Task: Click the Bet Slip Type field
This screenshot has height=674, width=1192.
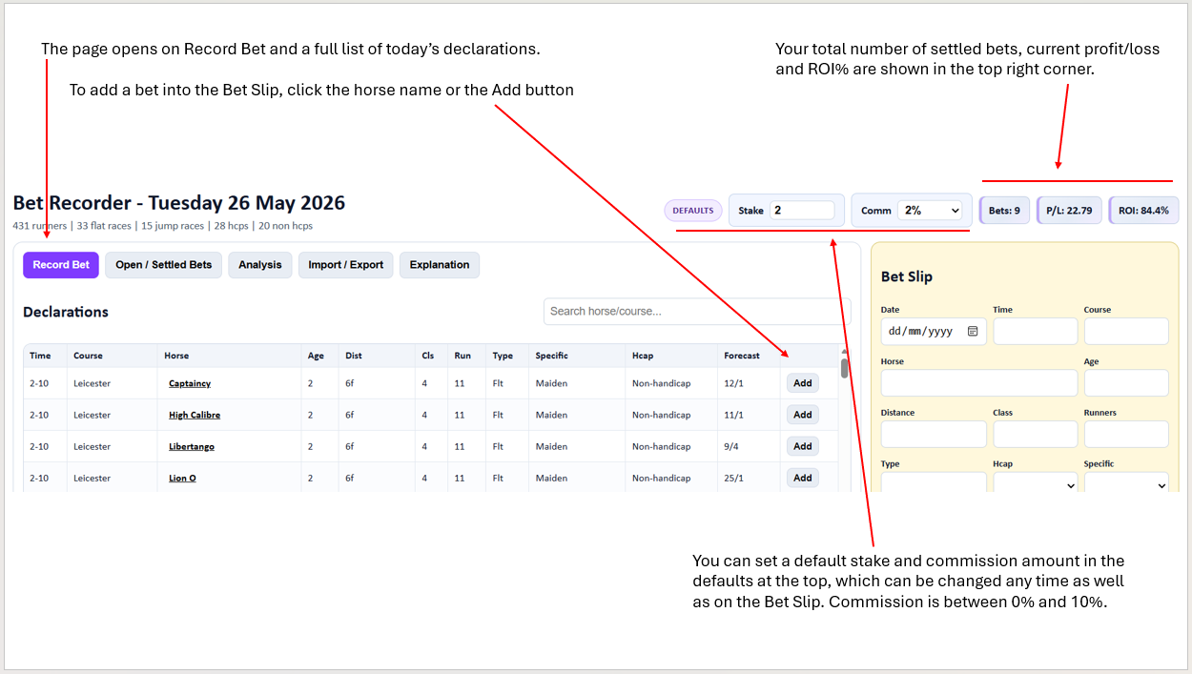Action: (934, 483)
